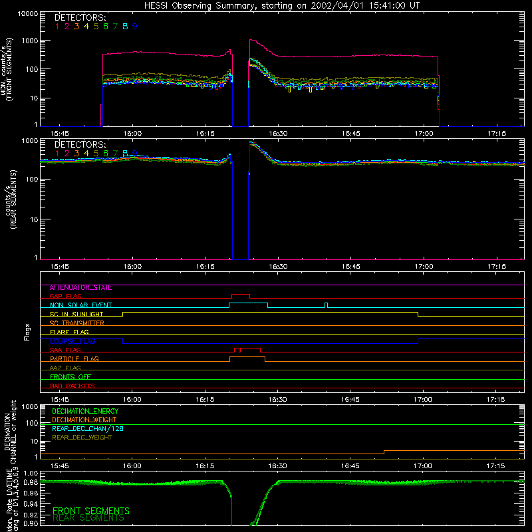Click the SC_TRANSMITTER flag label
532x532 pixels.
[x=77, y=323]
